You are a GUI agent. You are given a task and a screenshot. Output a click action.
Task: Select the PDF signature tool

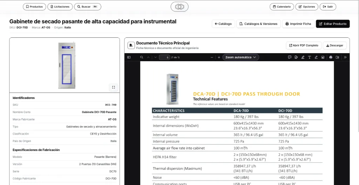[296, 57]
